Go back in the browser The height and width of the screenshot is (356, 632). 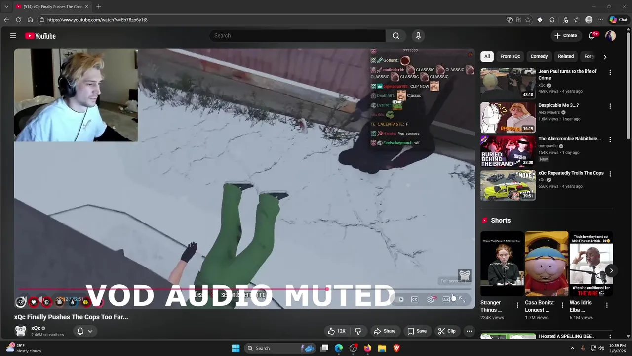click(x=6, y=20)
